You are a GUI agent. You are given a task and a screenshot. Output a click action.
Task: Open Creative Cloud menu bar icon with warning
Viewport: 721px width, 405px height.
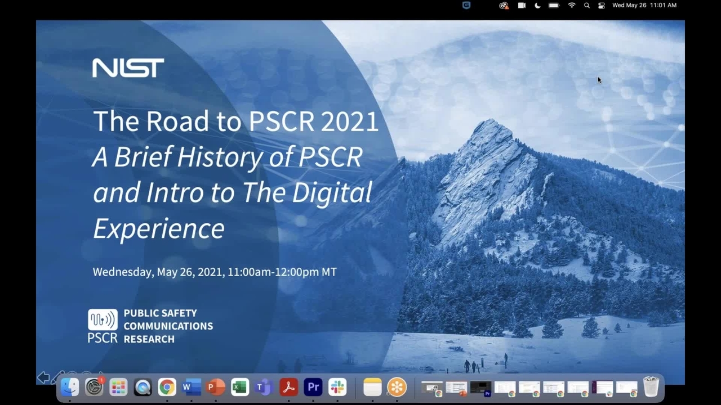pyautogui.click(x=504, y=5)
